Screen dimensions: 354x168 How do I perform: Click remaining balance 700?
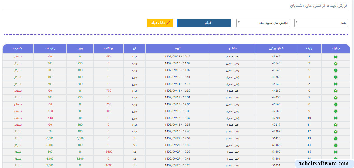[50, 84]
